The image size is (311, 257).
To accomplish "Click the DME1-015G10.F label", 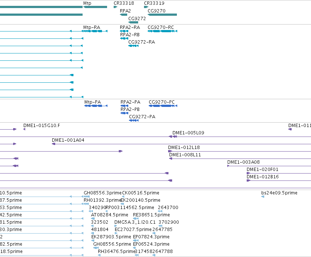I will [42, 126].
